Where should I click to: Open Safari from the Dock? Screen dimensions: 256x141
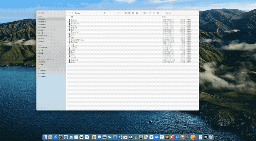[66, 137]
